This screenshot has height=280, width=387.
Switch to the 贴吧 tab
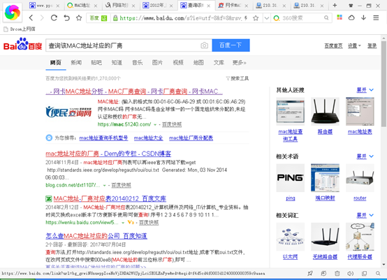96,63
